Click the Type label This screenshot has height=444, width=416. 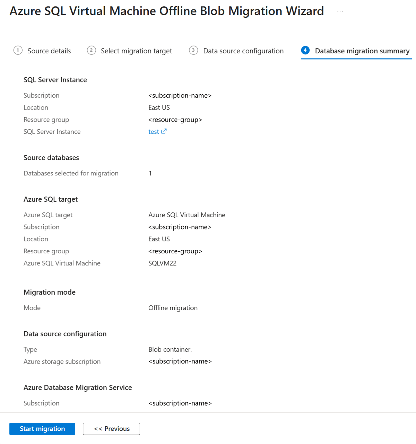pos(30,349)
